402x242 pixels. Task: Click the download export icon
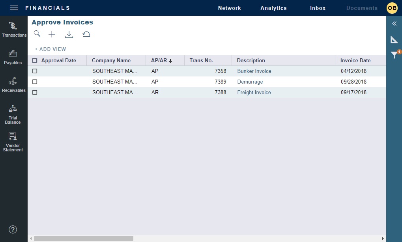[x=69, y=35]
